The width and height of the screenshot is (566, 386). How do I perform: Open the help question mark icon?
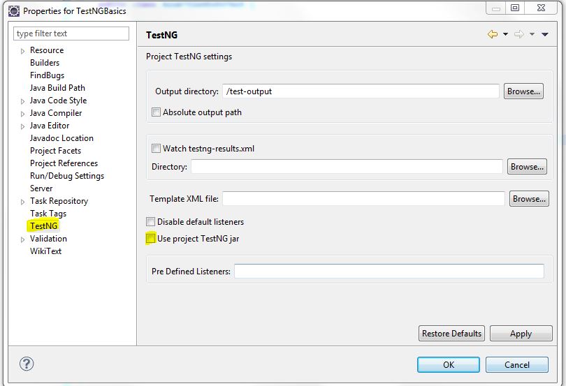tap(27, 364)
